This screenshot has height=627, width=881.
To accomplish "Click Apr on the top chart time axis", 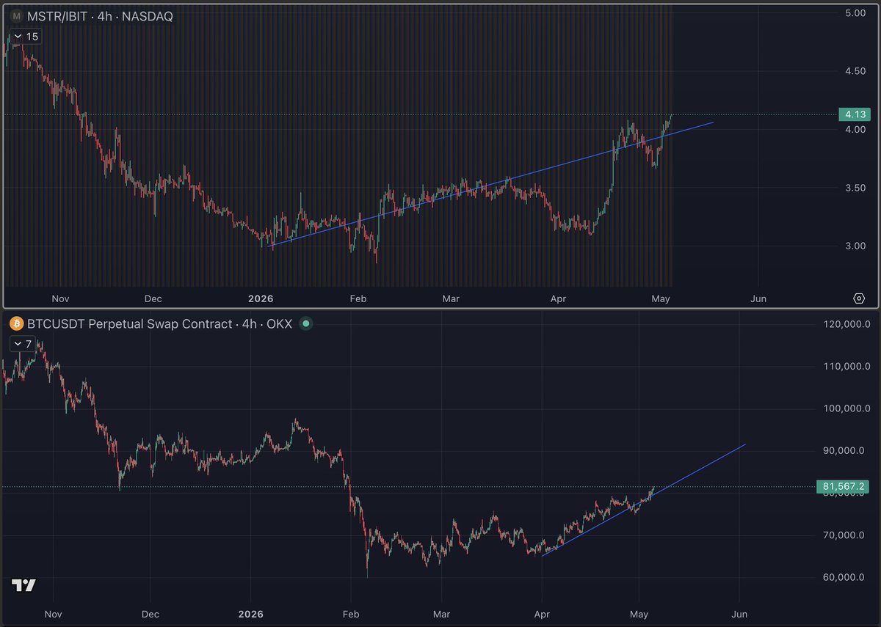I will coord(559,298).
